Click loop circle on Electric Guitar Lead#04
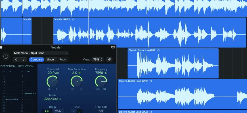 click(158, 50)
